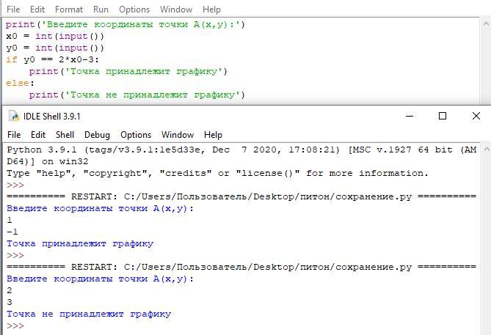The height and width of the screenshot is (335, 491).
Task: Open the editor's Window menu
Action: coord(176,10)
